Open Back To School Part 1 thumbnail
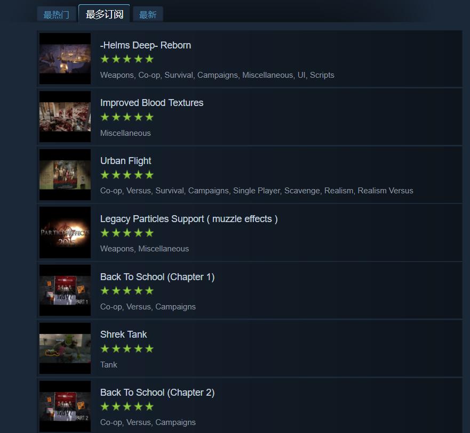 65,290
